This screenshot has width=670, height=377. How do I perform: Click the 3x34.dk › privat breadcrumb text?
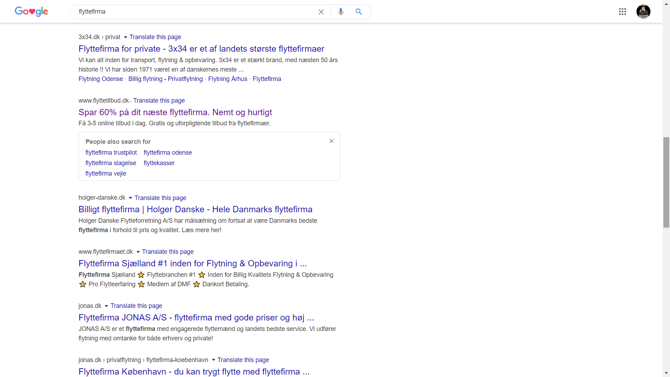pyautogui.click(x=99, y=37)
